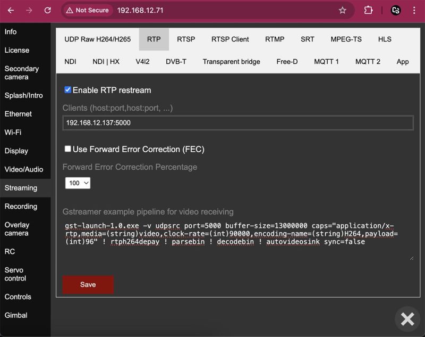This screenshot has height=337, width=425.
Task: Switch to the UDP Raw H264/H265 tab
Action: pyautogui.click(x=98, y=39)
